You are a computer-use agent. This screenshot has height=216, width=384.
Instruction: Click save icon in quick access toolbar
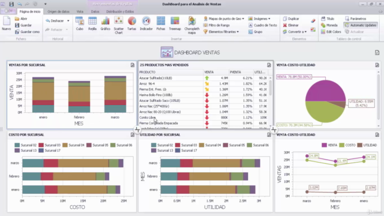click(11, 4)
